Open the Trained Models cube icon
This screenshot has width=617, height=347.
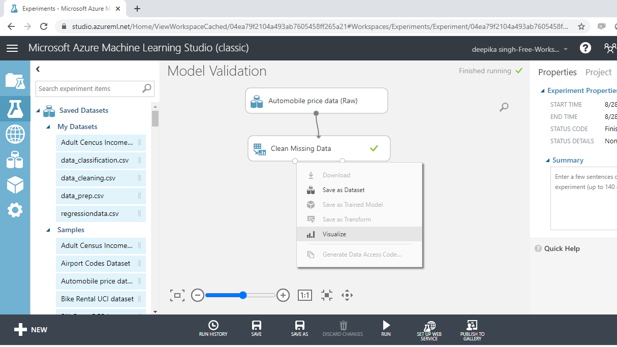click(x=15, y=185)
